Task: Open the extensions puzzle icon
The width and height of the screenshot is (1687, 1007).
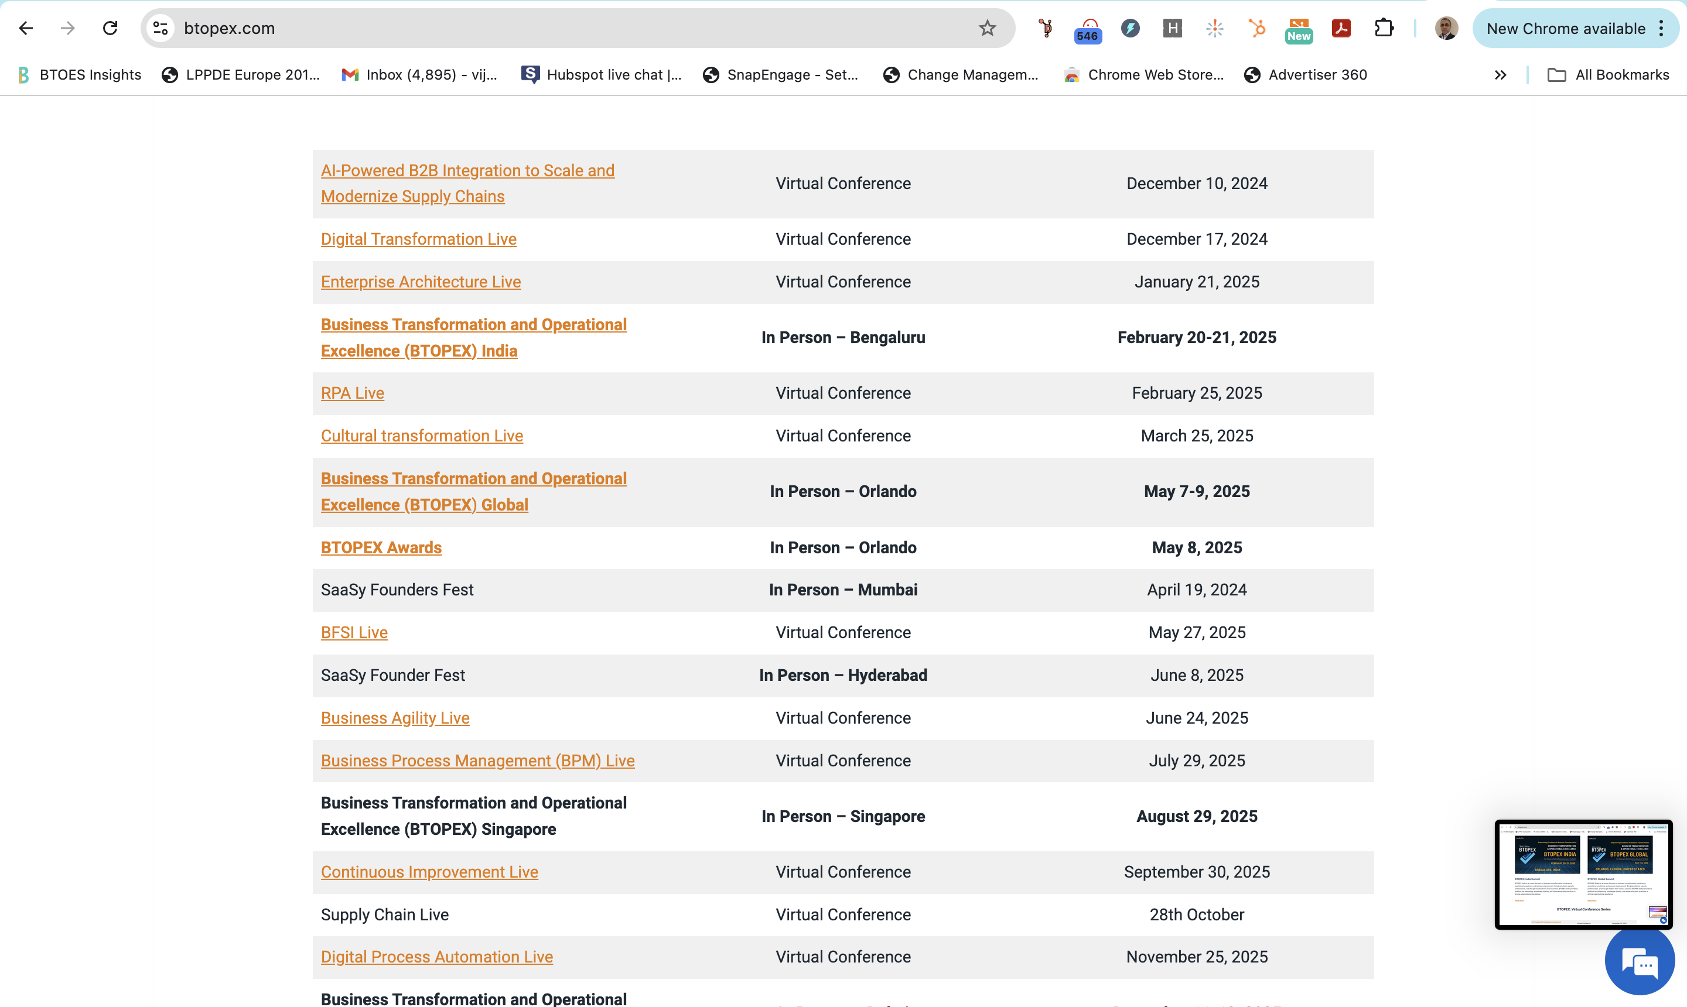Action: pyautogui.click(x=1384, y=29)
